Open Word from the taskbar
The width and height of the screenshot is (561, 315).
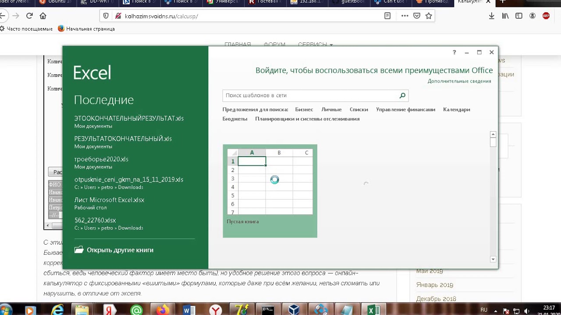[189, 310]
